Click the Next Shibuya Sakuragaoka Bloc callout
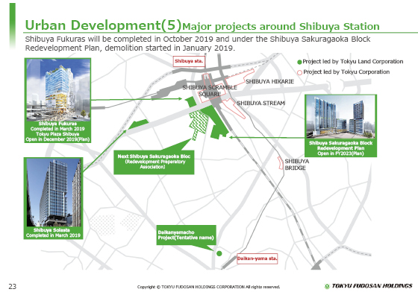 pyautogui.click(x=154, y=162)
